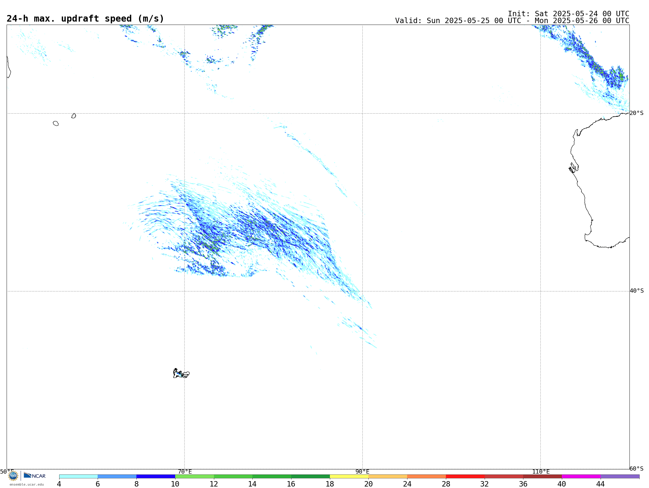
Task: Click the colorbar tick label 4
Action: click(59, 484)
